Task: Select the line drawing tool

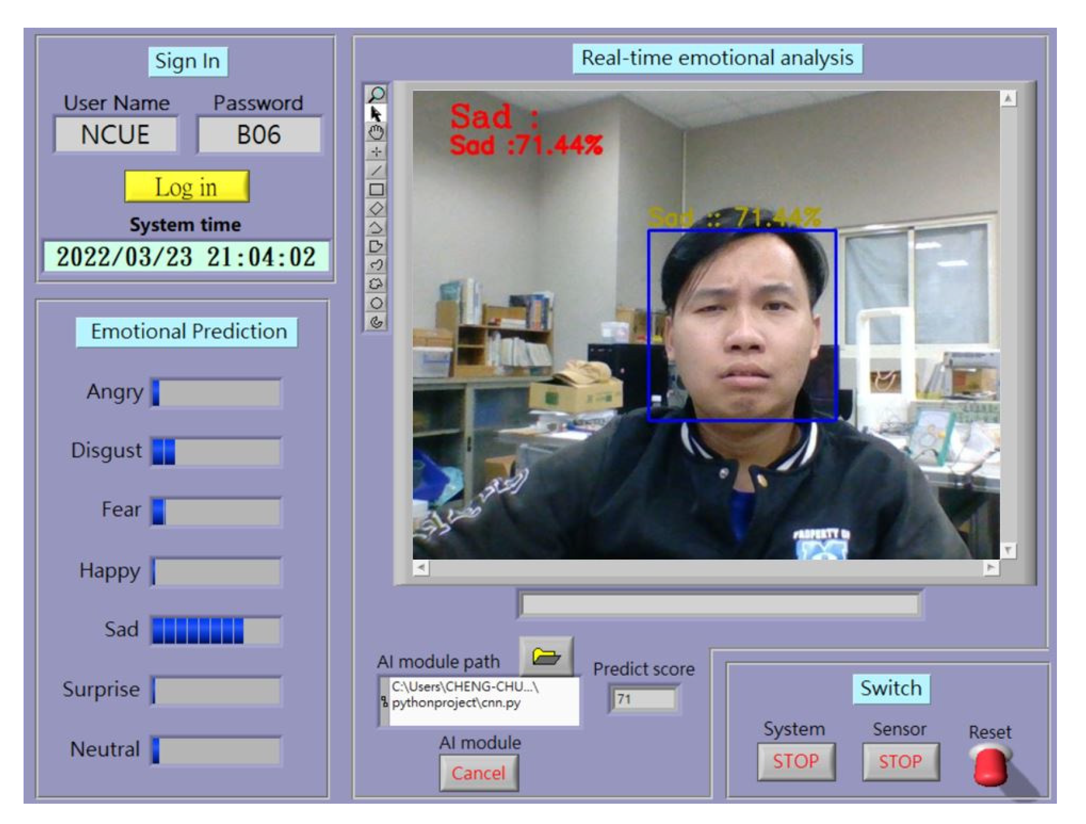Action: click(377, 171)
